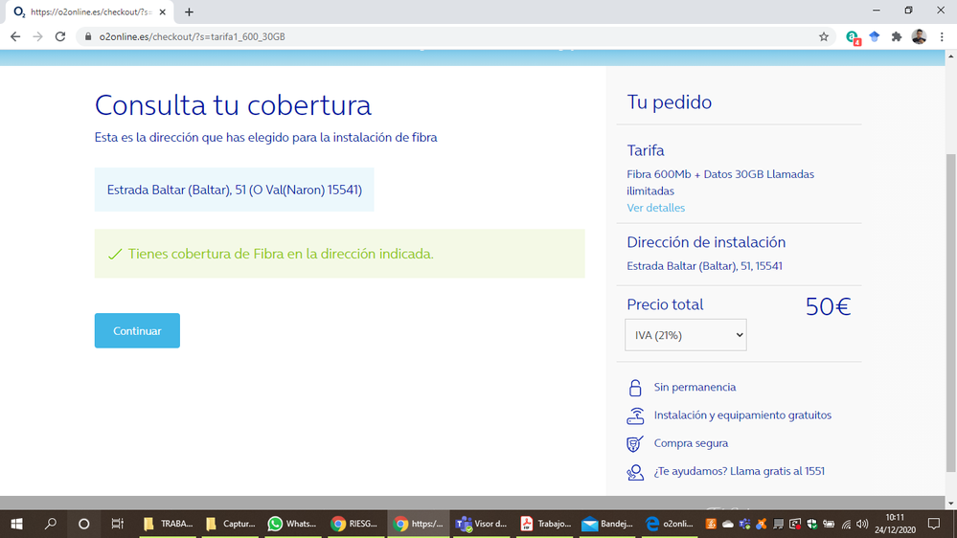Click the page's vertical scrollbar
The height and width of the screenshot is (538, 957).
point(950,313)
